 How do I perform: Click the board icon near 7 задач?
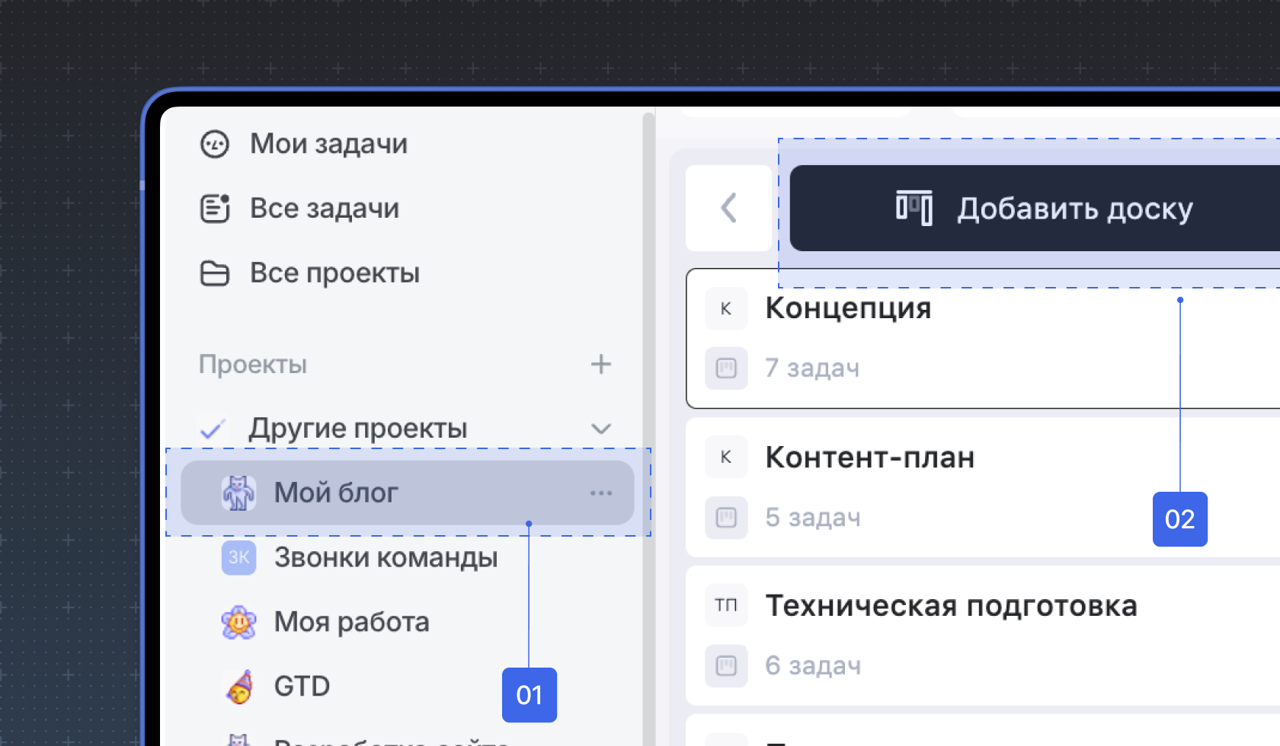pyautogui.click(x=726, y=368)
